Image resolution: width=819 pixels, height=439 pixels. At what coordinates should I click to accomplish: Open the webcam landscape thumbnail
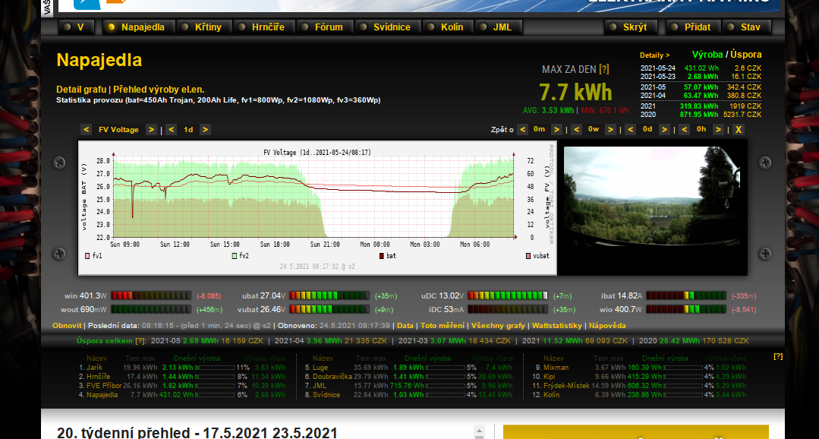click(654, 210)
